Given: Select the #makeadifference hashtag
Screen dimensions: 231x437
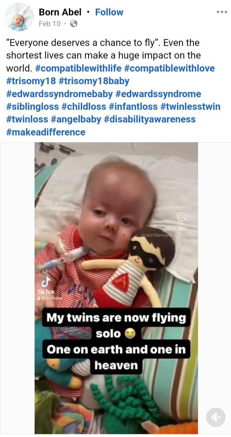Looking at the screenshot, I should 46,132.
